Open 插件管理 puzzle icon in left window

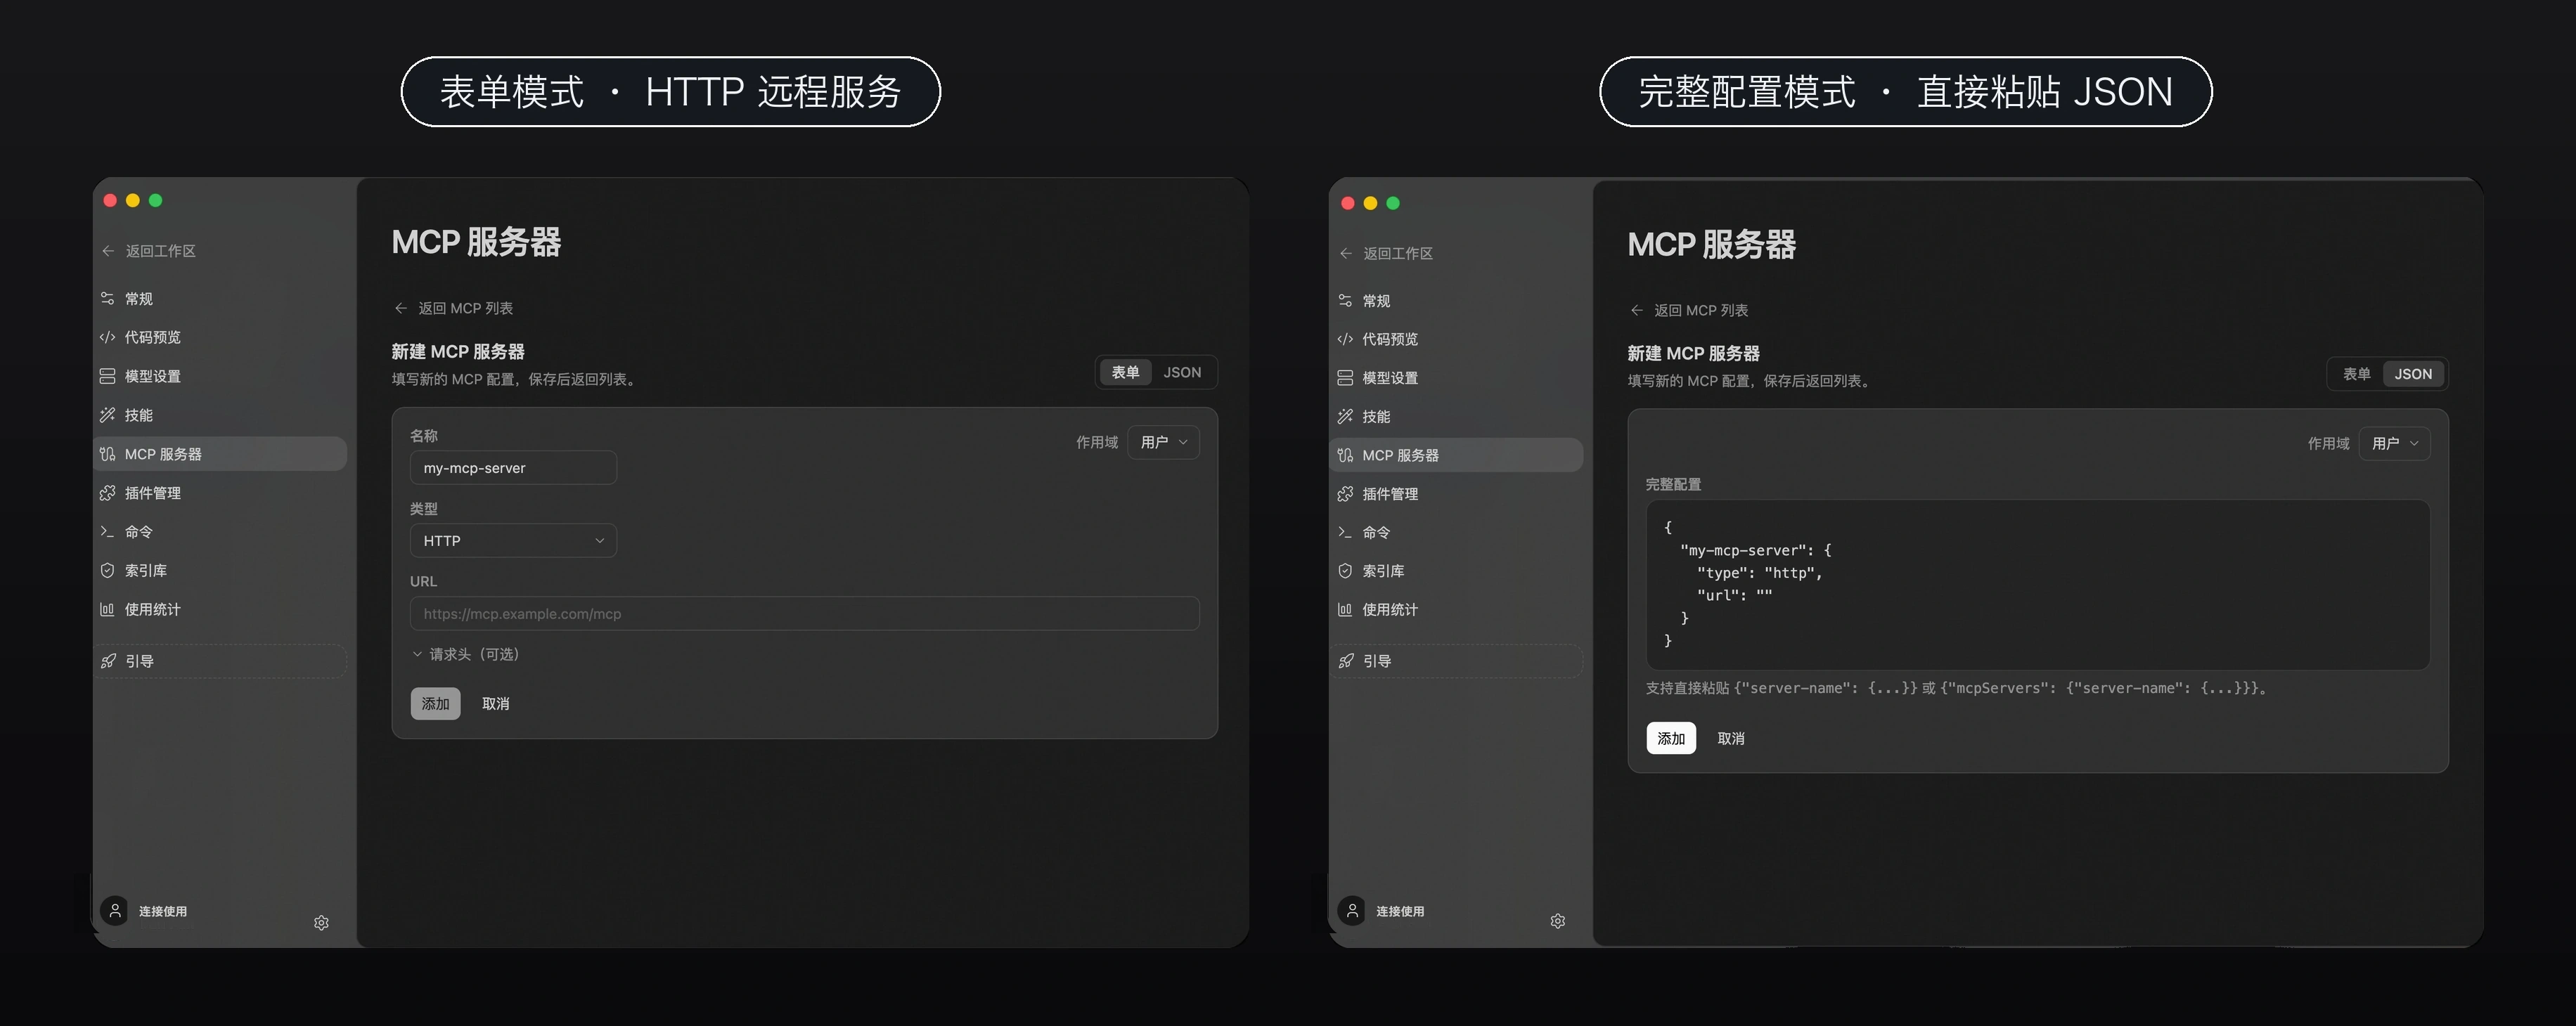click(107, 493)
